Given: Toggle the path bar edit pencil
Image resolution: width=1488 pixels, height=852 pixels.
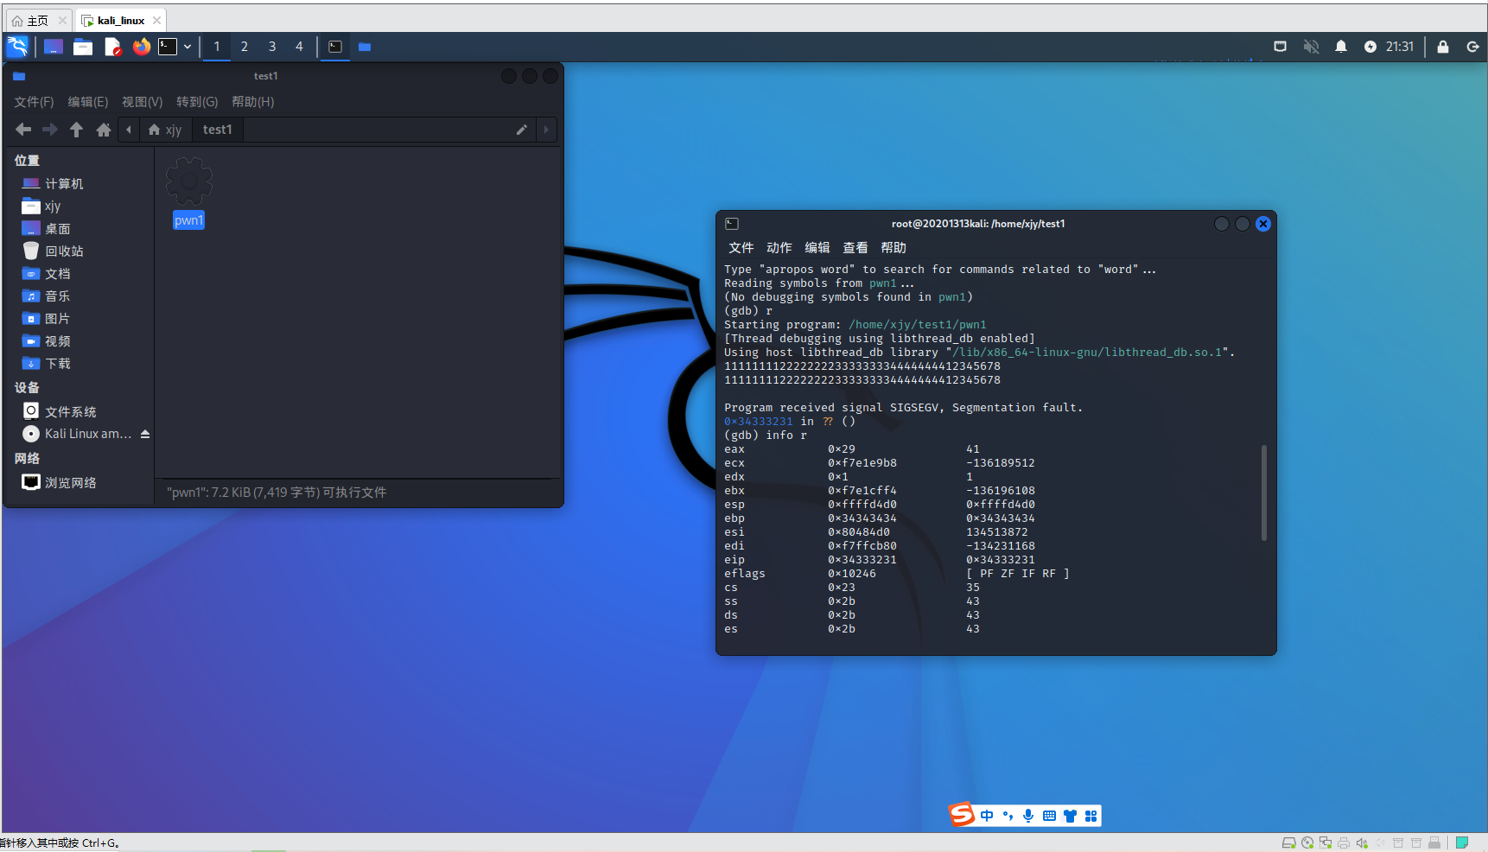Looking at the screenshot, I should click(522, 130).
